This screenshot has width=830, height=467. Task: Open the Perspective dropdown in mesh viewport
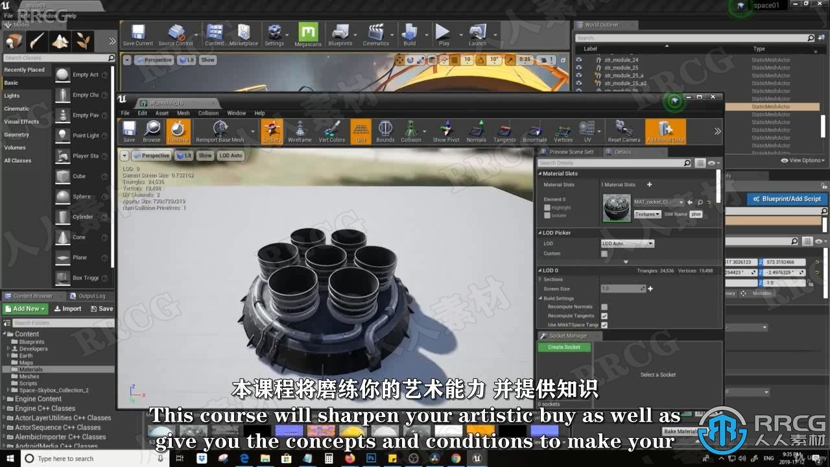pos(151,156)
